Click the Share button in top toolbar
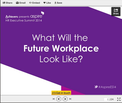The width and height of the screenshot is (122, 103). 8,3
